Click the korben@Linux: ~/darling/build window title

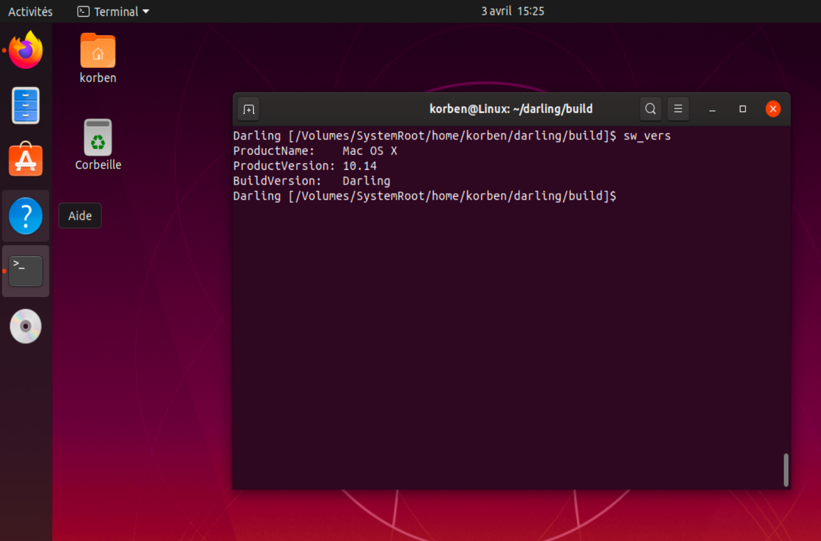(x=511, y=109)
